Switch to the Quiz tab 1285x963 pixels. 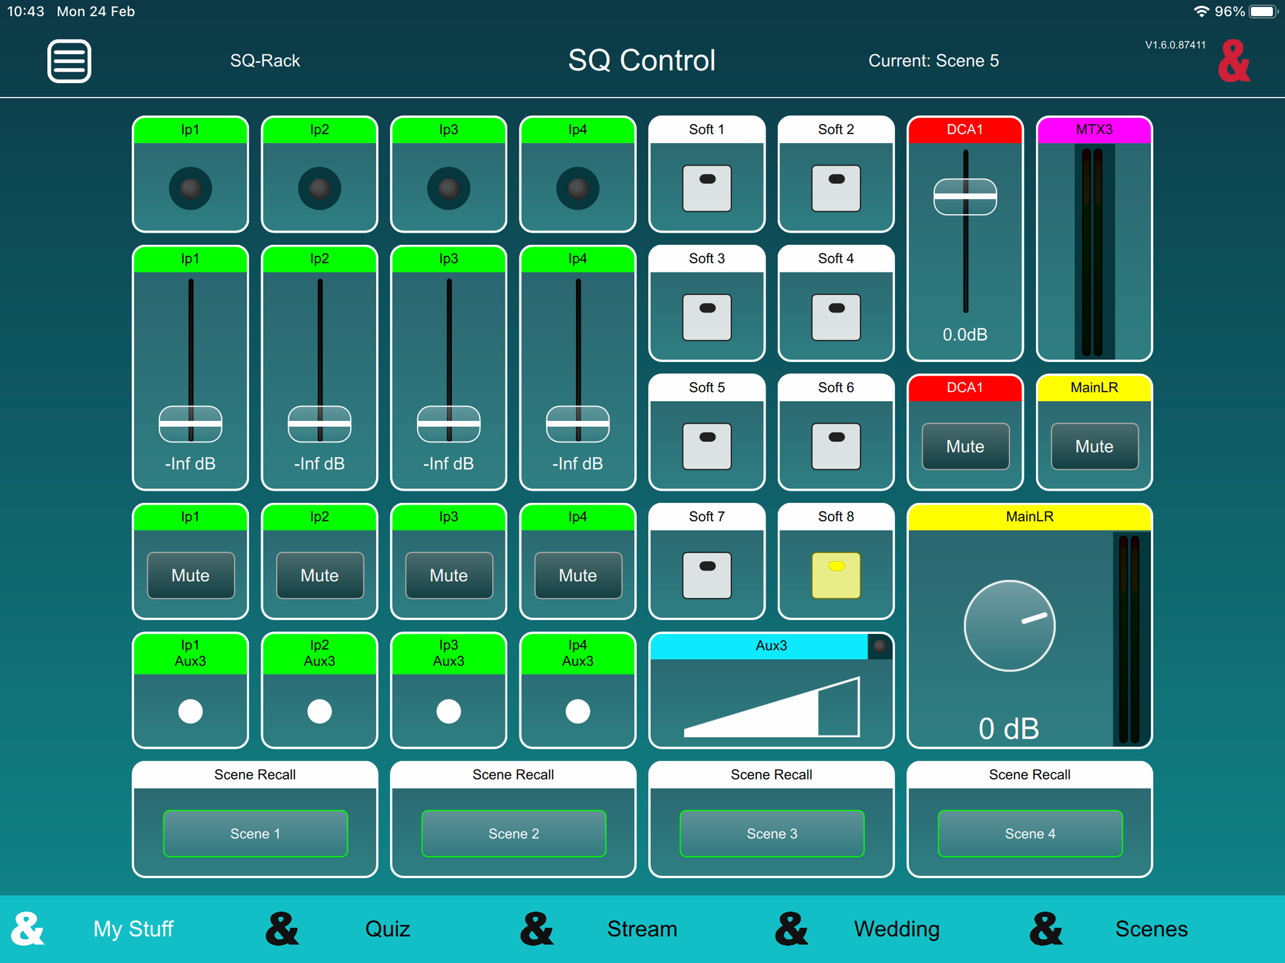(388, 929)
